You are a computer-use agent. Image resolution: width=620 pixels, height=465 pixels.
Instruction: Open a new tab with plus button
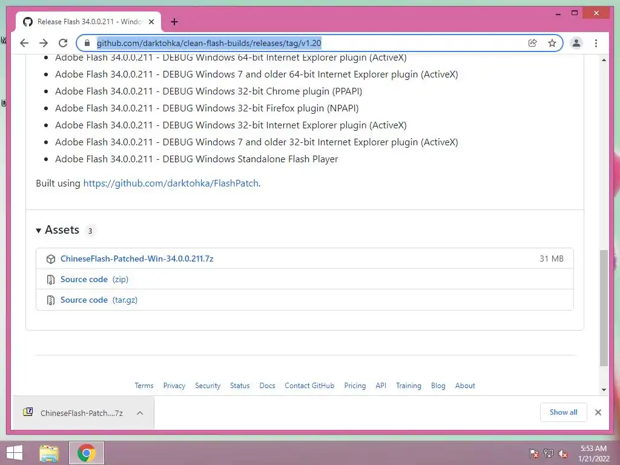click(174, 22)
